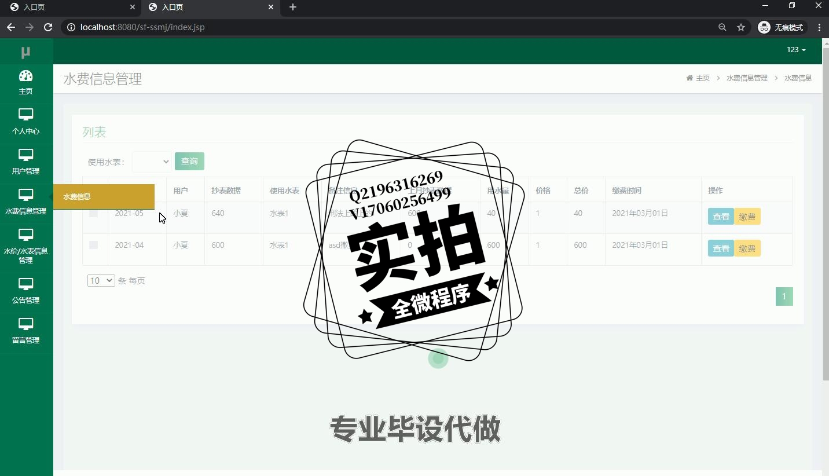Image resolution: width=829 pixels, height=476 pixels.
Task: View site info icon beside localhost URL
Action: 71,27
